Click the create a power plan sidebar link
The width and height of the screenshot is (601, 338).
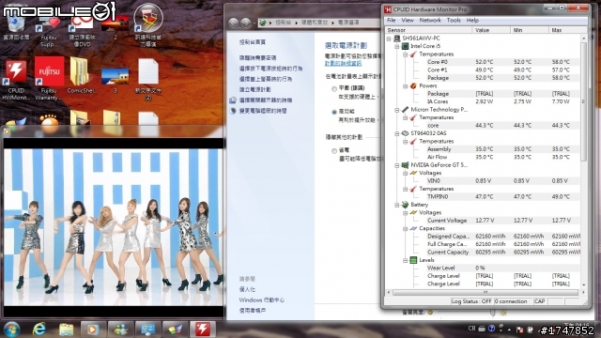pyautogui.click(x=254, y=89)
